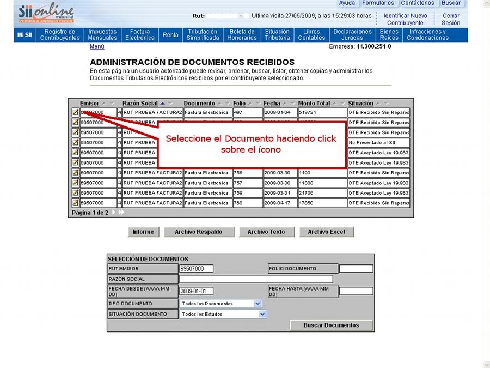
Task: Focus the RUT Emisor input field
Action: coord(197,268)
